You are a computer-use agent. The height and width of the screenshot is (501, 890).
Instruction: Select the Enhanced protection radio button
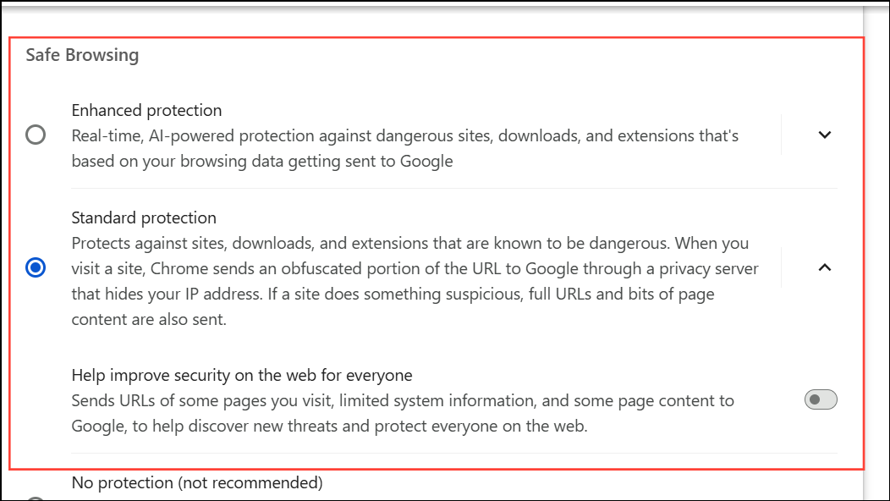36,135
